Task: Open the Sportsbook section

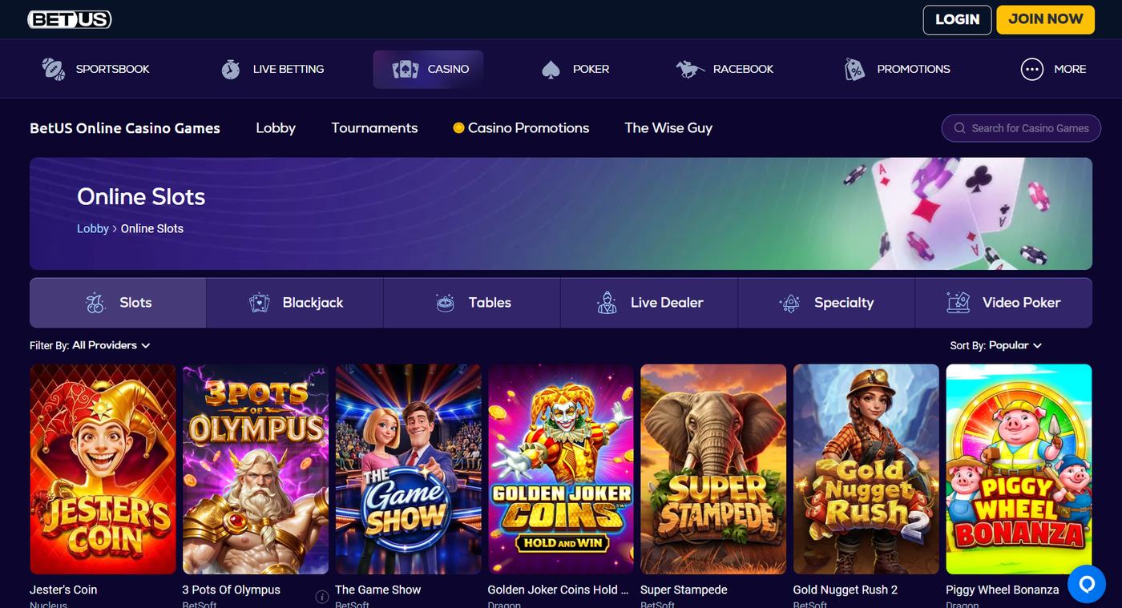Action: pos(95,69)
